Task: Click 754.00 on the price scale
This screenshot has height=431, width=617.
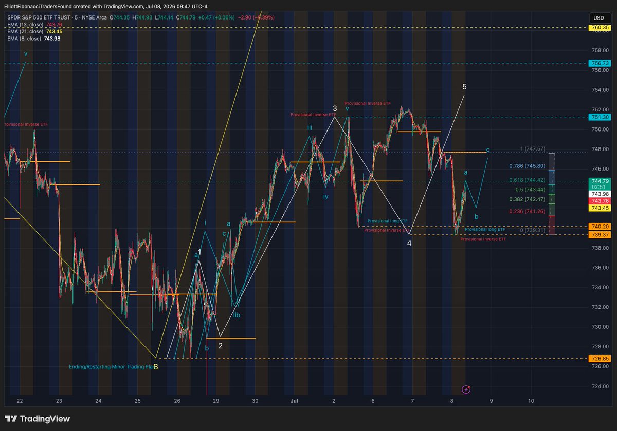Action: 600,90
